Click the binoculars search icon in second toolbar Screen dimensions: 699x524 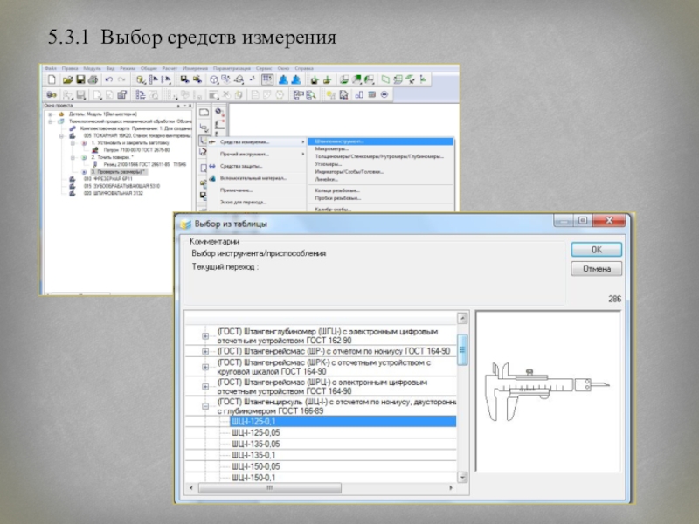click(x=52, y=94)
